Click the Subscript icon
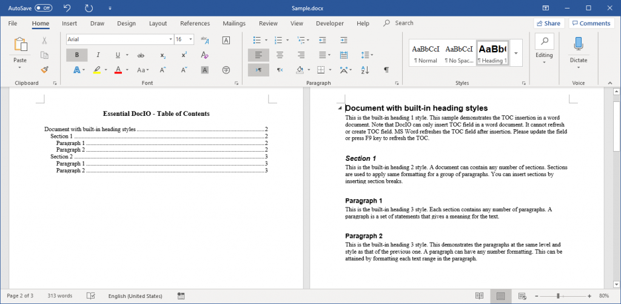The height and width of the screenshot is (304, 621). pos(163,55)
